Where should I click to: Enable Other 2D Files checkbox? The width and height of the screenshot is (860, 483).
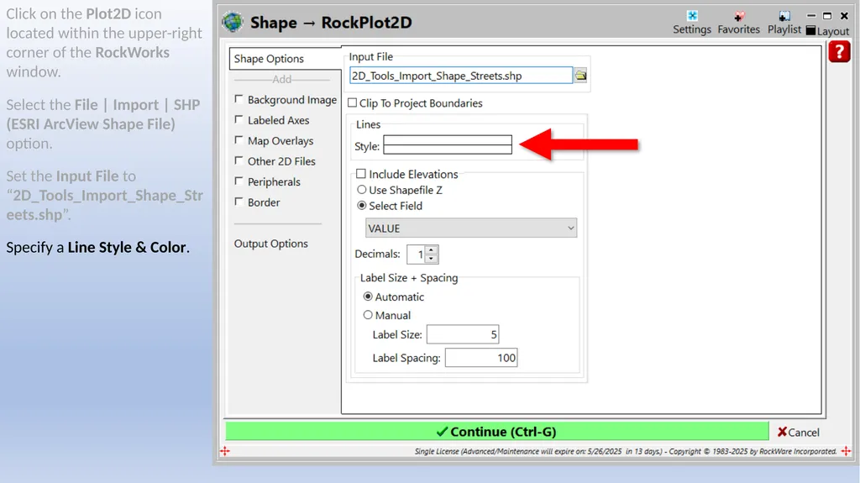coord(239,160)
